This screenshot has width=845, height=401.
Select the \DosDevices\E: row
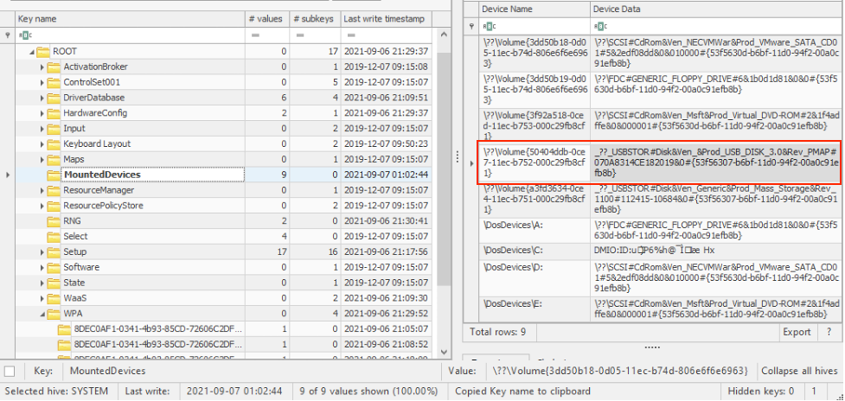[x=659, y=308]
